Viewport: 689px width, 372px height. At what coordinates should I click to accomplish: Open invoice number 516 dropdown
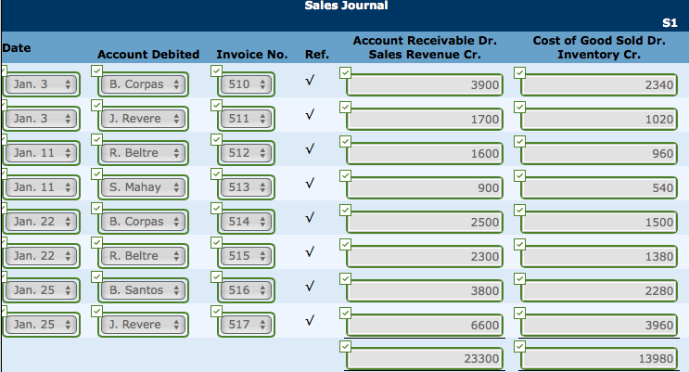[x=246, y=289]
